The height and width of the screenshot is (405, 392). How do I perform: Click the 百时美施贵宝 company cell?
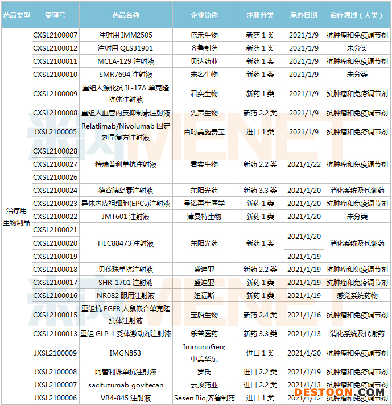(x=204, y=131)
